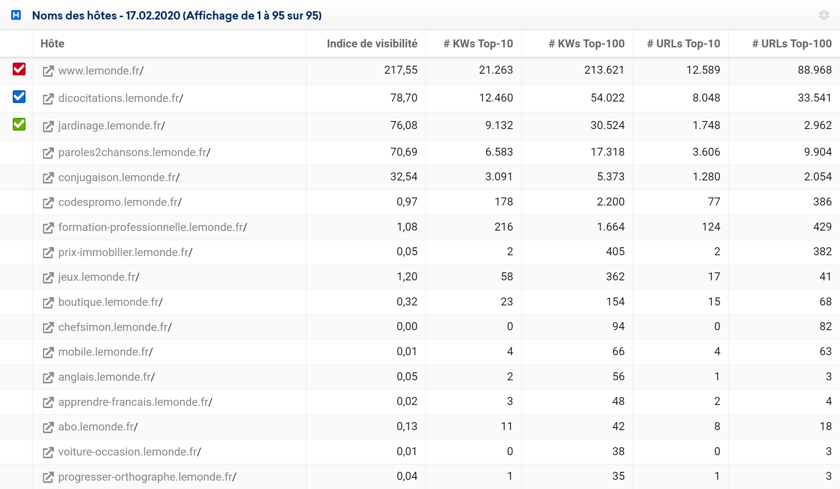The height and width of the screenshot is (489, 840).
Task: Open the jardinage.lemonde.fr/ host link
Action: (x=112, y=125)
